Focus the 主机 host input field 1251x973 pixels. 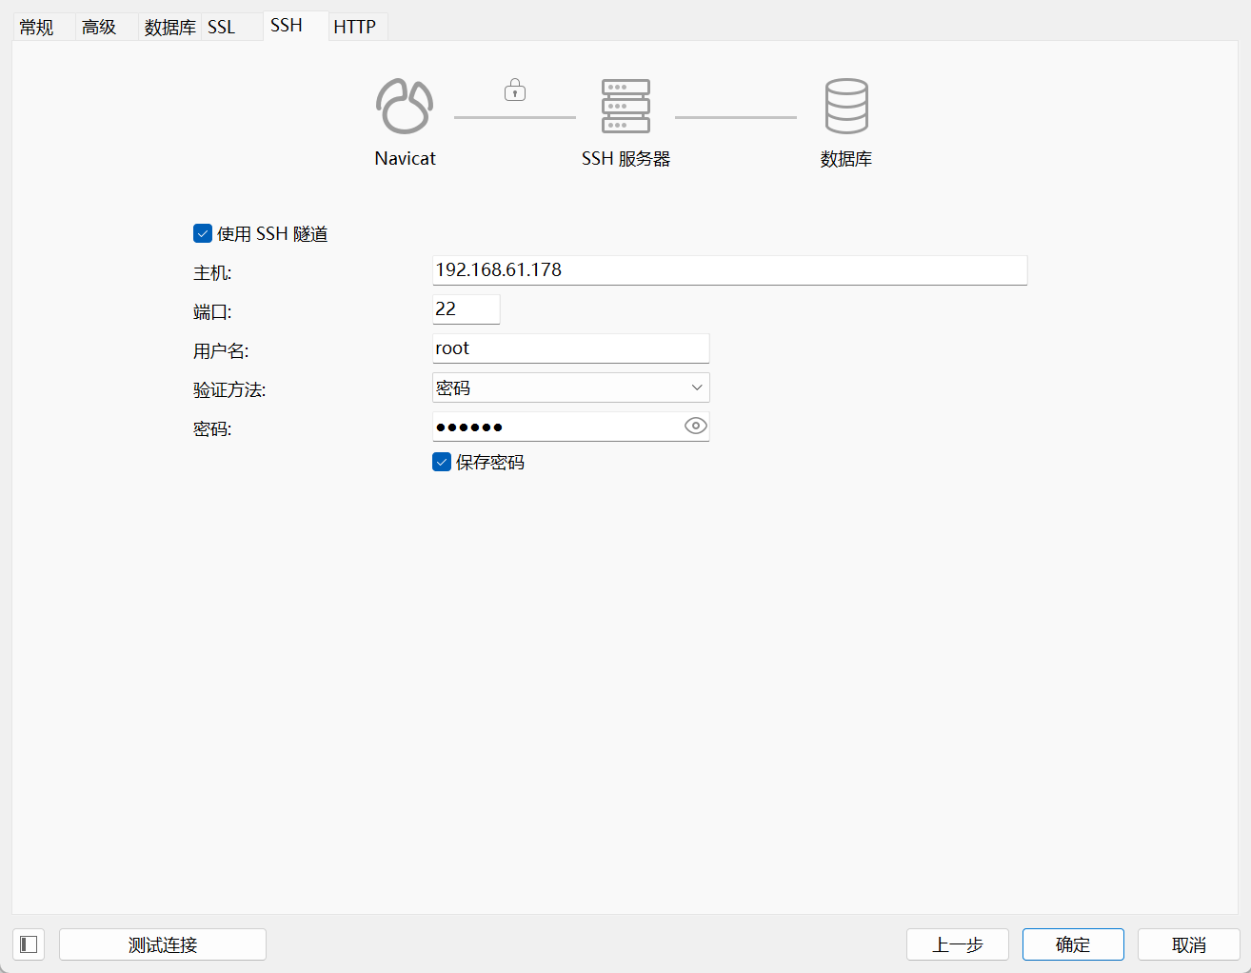(730, 270)
